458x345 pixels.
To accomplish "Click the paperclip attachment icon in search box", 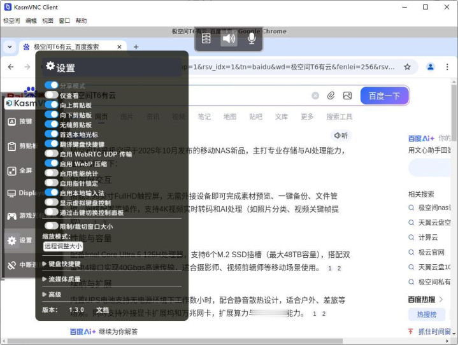I will 331,95.
